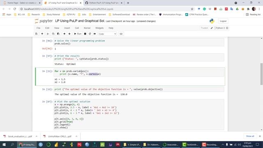Cut selected cell with the scissors icon

click(x=48, y=34)
